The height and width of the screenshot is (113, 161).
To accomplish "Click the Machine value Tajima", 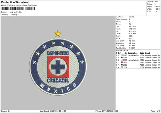I will (x=131, y=17).
